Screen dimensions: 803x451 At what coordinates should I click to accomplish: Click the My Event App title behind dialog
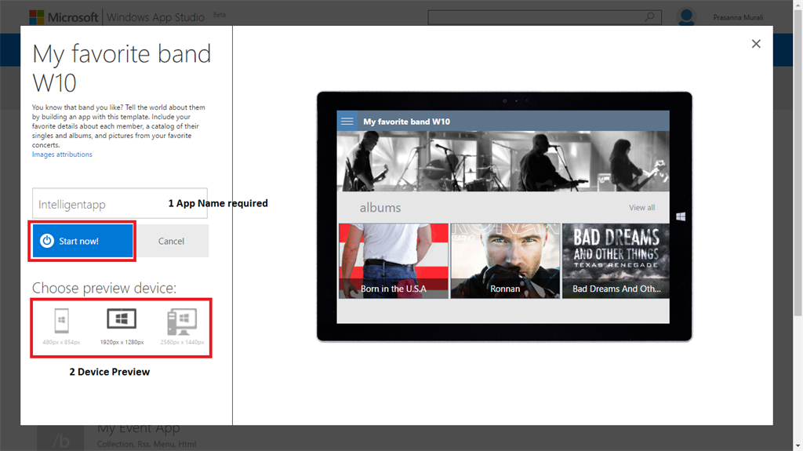(138, 430)
